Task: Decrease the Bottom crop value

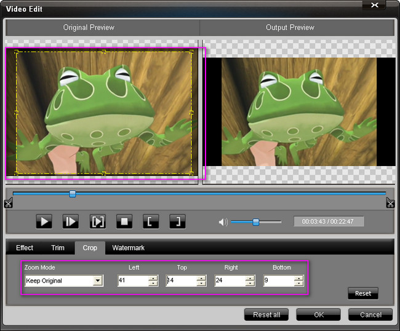Action: tap(298, 283)
